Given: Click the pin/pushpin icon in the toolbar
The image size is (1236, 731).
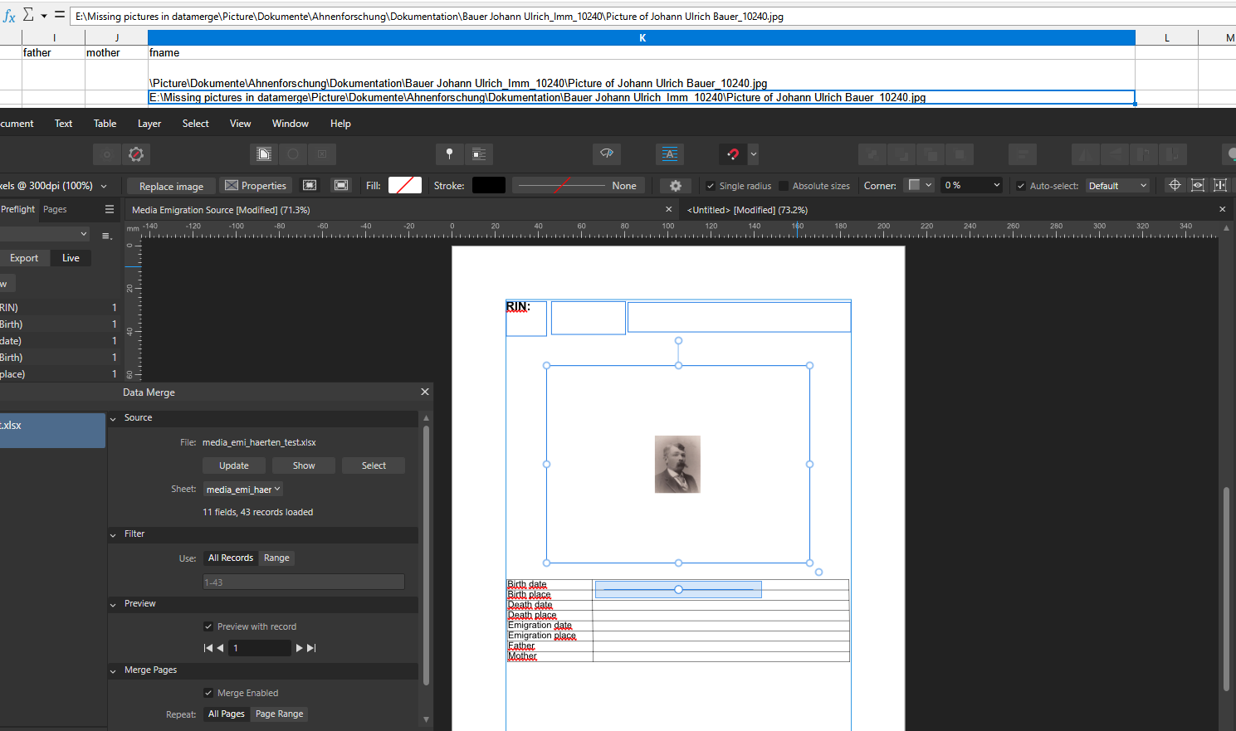Looking at the screenshot, I should tap(449, 154).
